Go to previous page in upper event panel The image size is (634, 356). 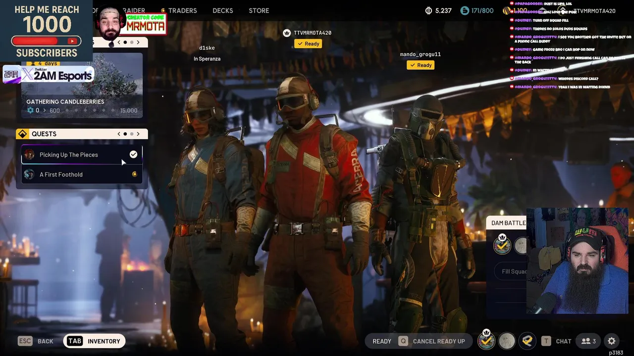coord(119,43)
